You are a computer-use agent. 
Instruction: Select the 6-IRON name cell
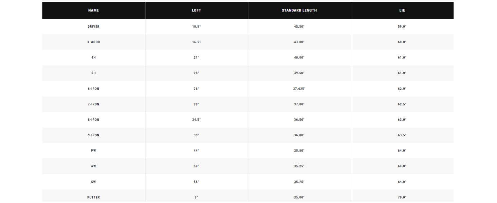93,89
